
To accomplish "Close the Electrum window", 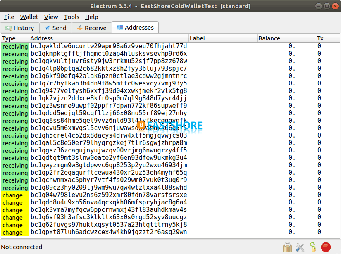I will (335, 6).
